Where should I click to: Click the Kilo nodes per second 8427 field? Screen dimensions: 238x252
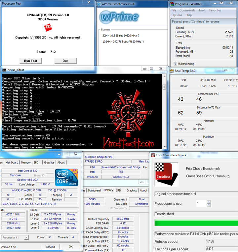(x=222, y=249)
